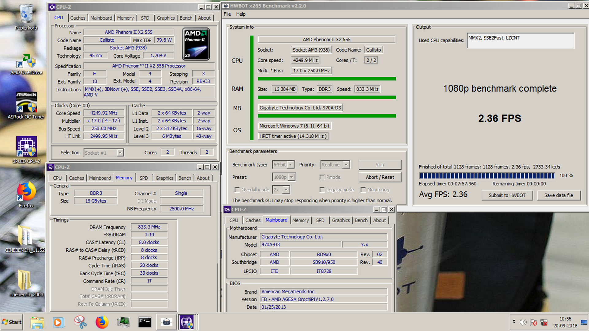Open the Papierkorb recycle bin desktop icon
Screen dimensions: 589x331
click(26, 17)
